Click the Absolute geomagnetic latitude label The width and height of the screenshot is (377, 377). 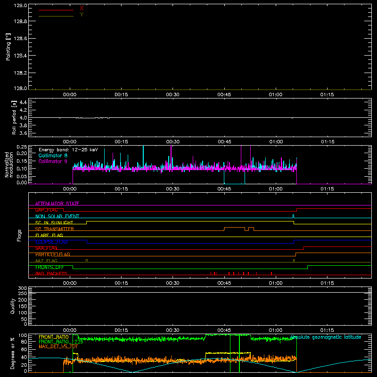point(326,337)
